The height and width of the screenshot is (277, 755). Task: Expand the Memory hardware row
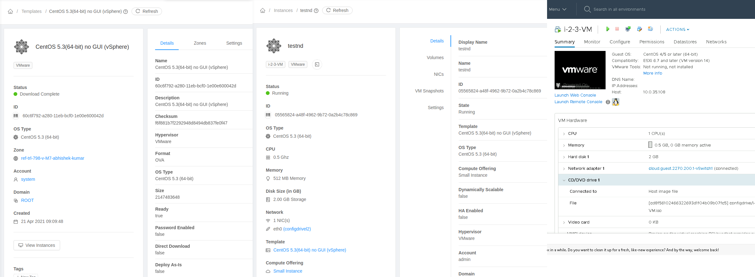point(564,145)
